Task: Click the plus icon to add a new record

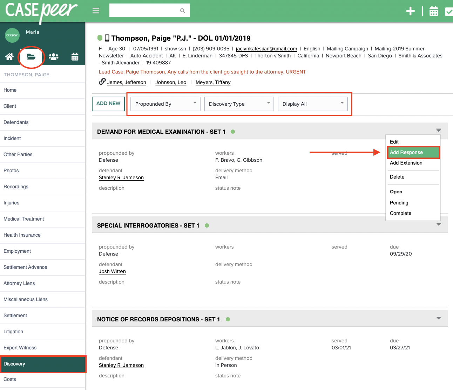Action: (x=410, y=11)
